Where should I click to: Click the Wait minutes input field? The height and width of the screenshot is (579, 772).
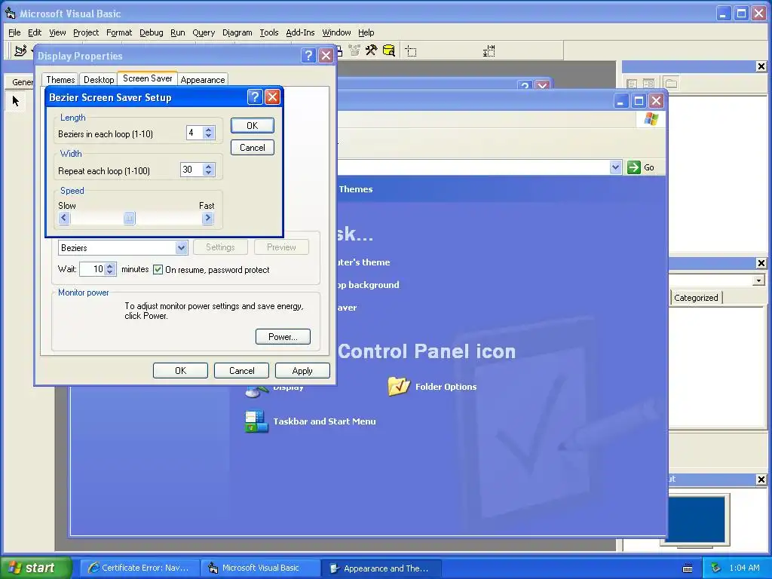[x=93, y=269]
